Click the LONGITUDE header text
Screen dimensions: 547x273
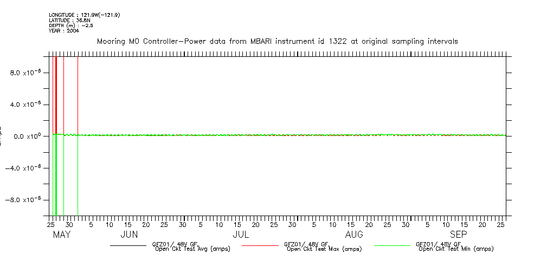pyautogui.click(x=84, y=15)
